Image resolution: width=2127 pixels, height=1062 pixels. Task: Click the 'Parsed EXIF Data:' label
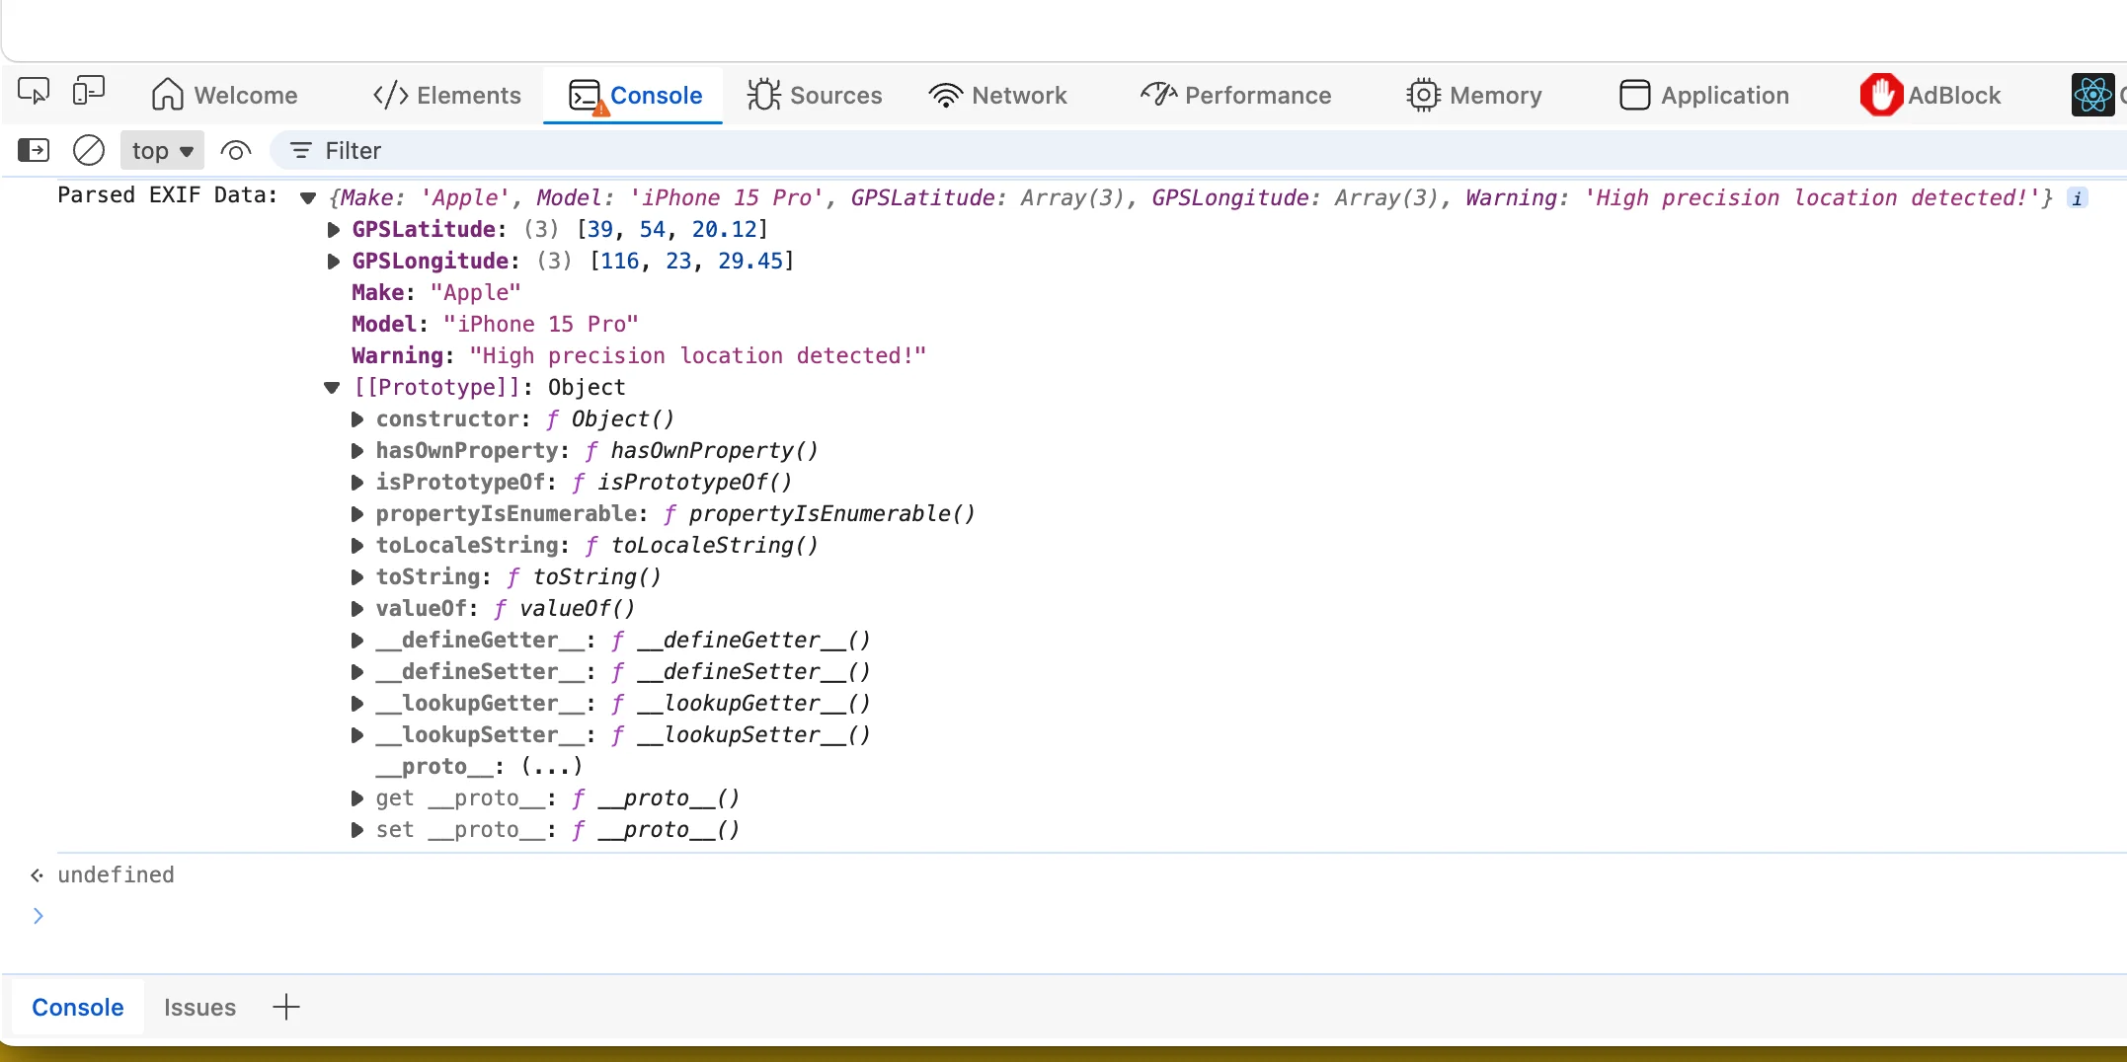(168, 195)
